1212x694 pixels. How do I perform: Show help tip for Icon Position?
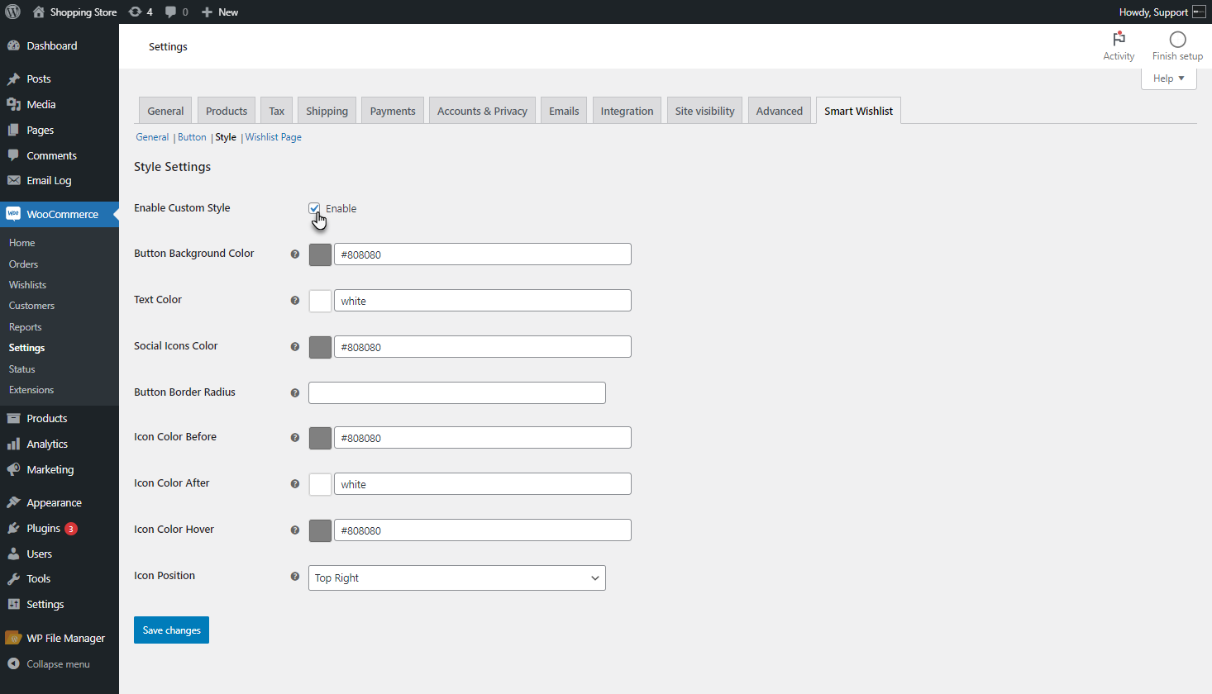pos(294,577)
